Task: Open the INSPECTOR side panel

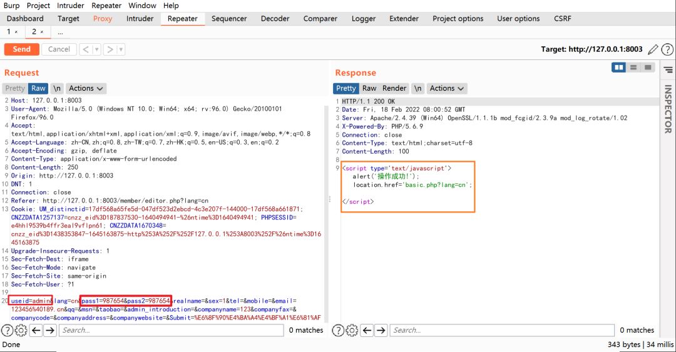Action: tap(668, 109)
